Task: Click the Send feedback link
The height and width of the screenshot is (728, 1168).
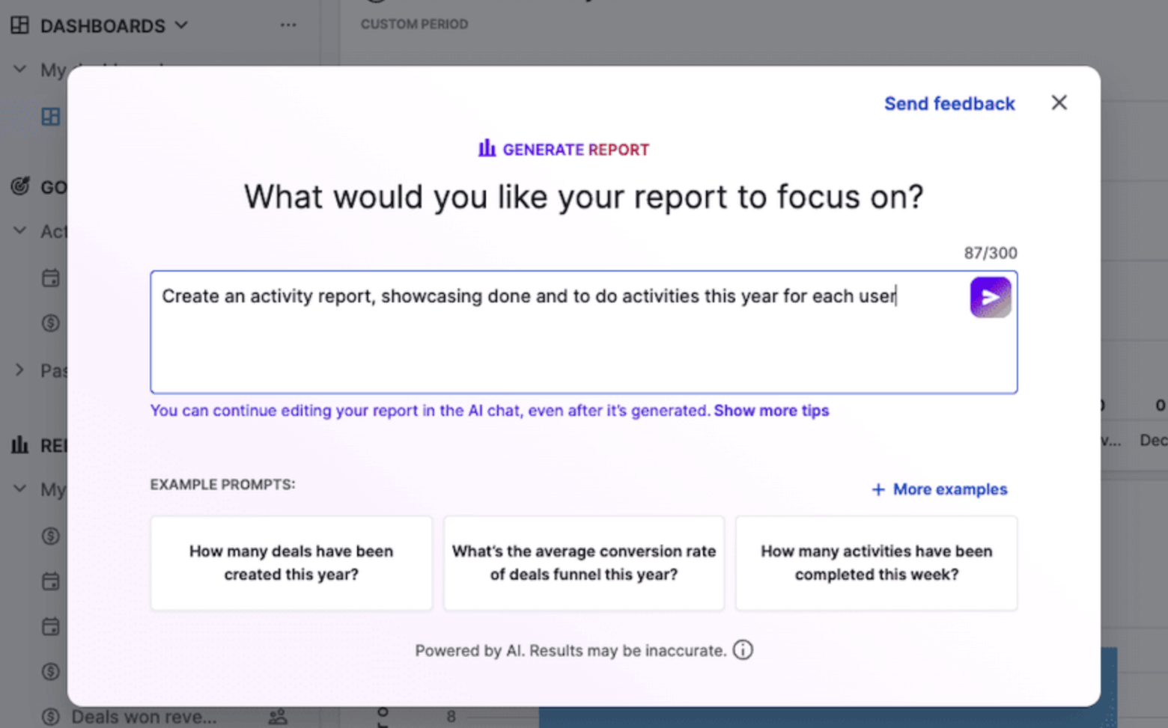Action: click(949, 103)
